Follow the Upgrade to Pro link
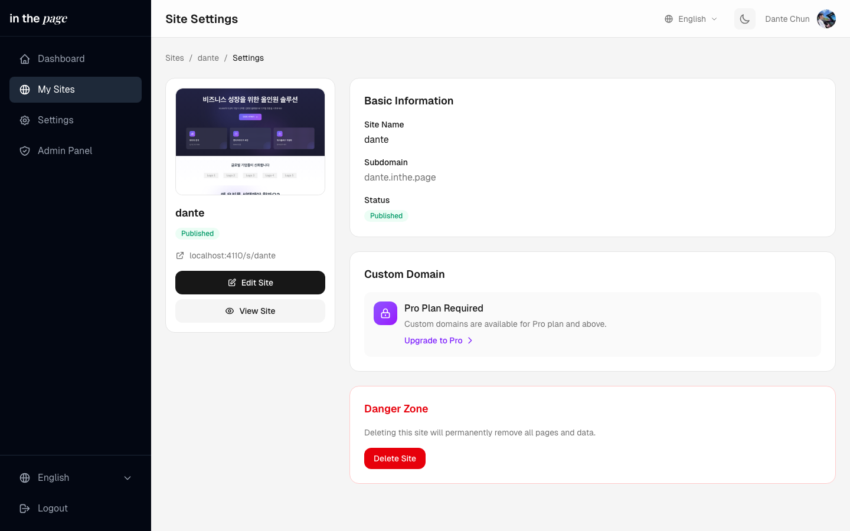850x531 pixels. (x=433, y=340)
